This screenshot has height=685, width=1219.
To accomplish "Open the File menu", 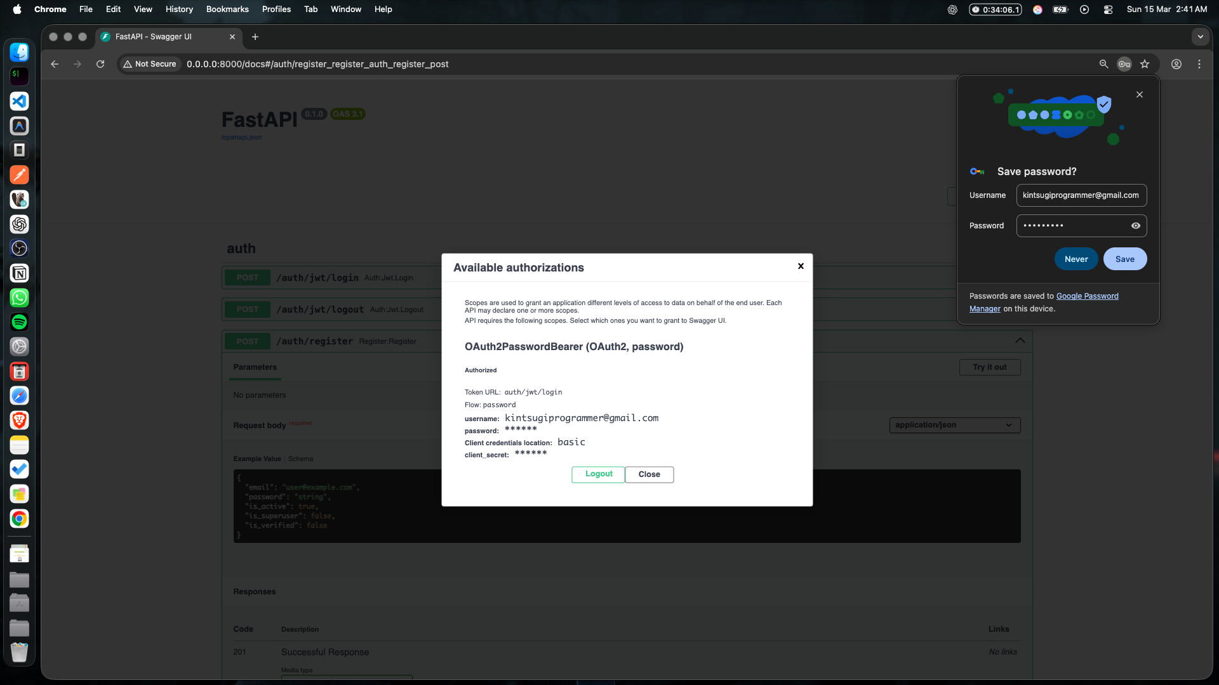I will pyautogui.click(x=86, y=10).
